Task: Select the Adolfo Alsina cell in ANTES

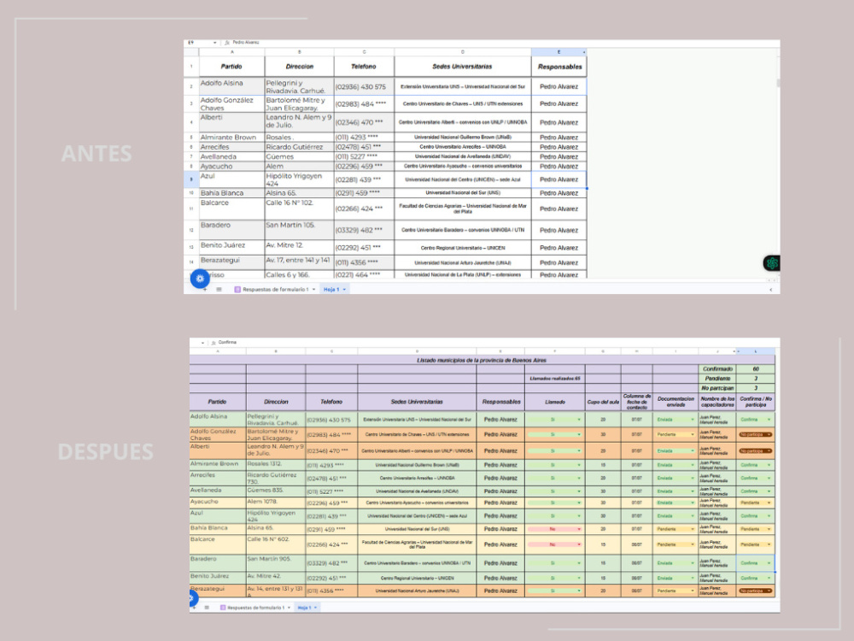Action: pyautogui.click(x=232, y=86)
